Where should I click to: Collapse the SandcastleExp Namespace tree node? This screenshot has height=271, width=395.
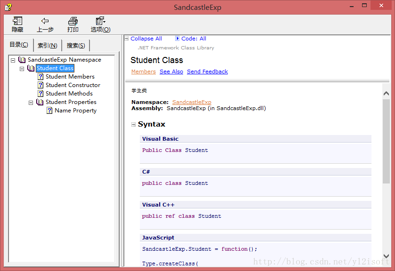13,60
